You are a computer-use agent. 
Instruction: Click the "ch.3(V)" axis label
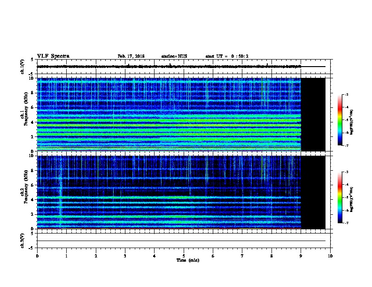pos(23,241)
